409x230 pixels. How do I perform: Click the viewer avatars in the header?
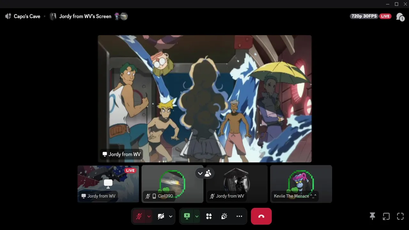point(121,16)
